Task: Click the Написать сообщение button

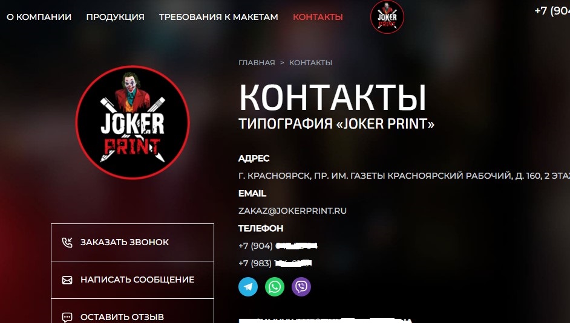Action: point(133,280)
